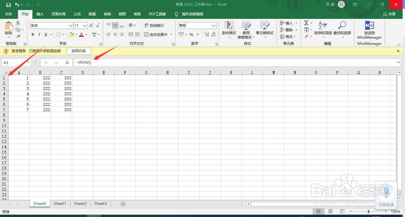Screen dimensions: 405x217
Task: Align text to the right
Action: 122,34
